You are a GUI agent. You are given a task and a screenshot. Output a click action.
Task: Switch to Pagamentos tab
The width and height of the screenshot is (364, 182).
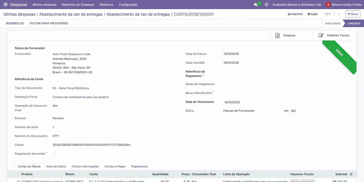[x=140, y=166]
